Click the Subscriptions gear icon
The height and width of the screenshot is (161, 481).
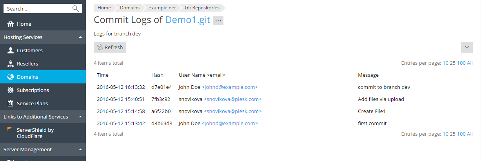pyautogui.click(x=11, y=90)
